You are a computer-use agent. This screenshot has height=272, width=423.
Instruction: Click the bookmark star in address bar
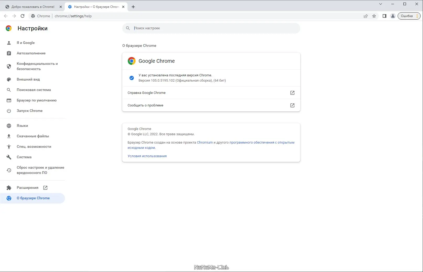tap(374, 16)
